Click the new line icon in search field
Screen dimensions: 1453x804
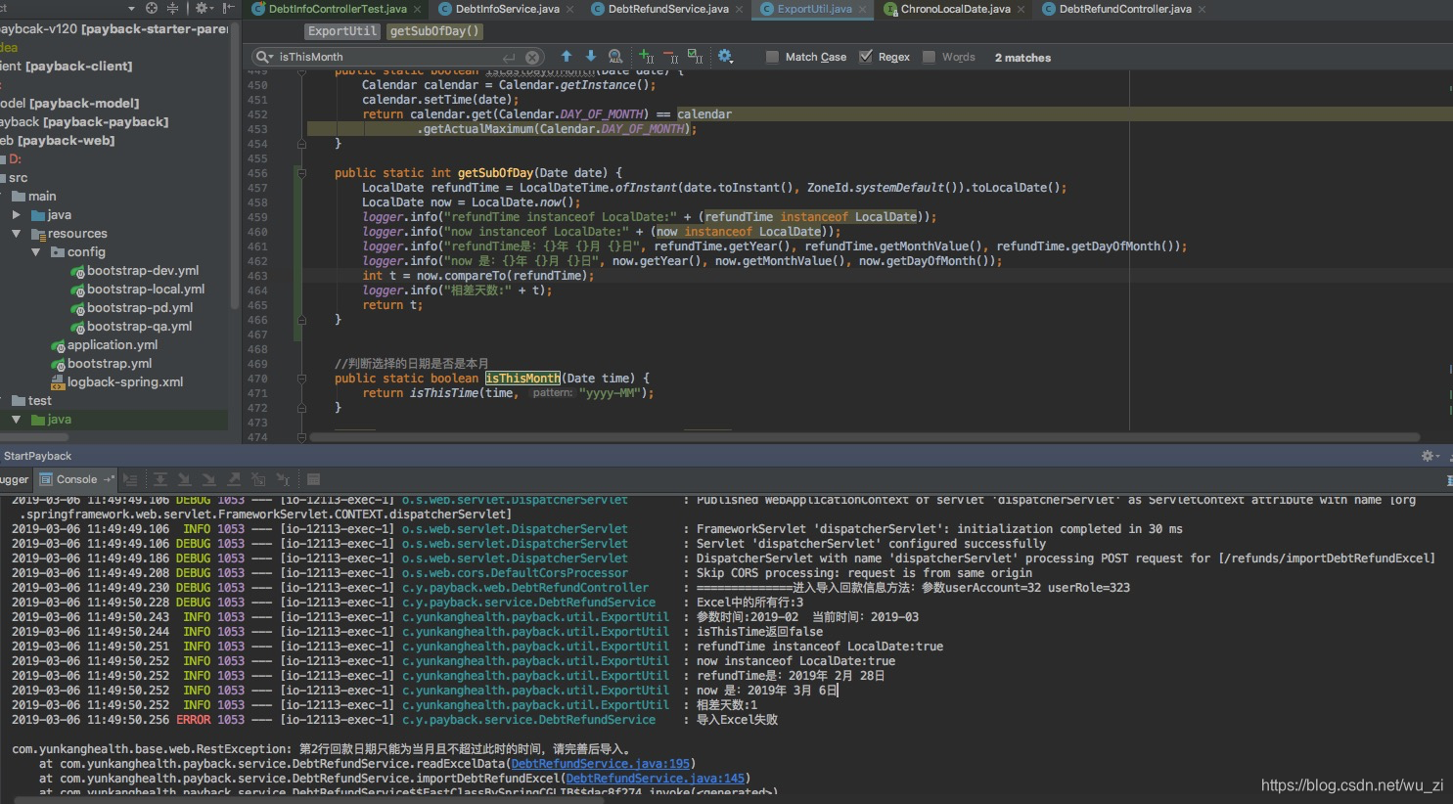click(x=509, y=58)
